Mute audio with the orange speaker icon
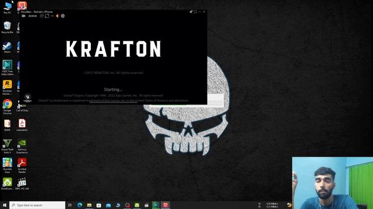 [x=57, y=16]
